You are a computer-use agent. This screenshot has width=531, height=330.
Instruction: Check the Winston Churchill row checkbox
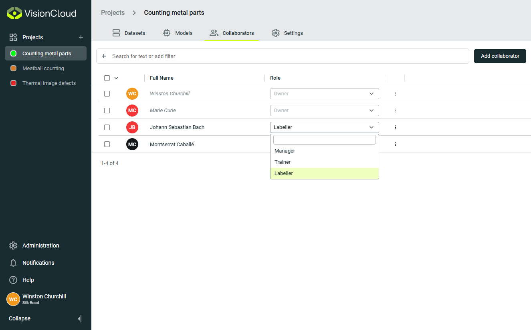coord(107,94)
